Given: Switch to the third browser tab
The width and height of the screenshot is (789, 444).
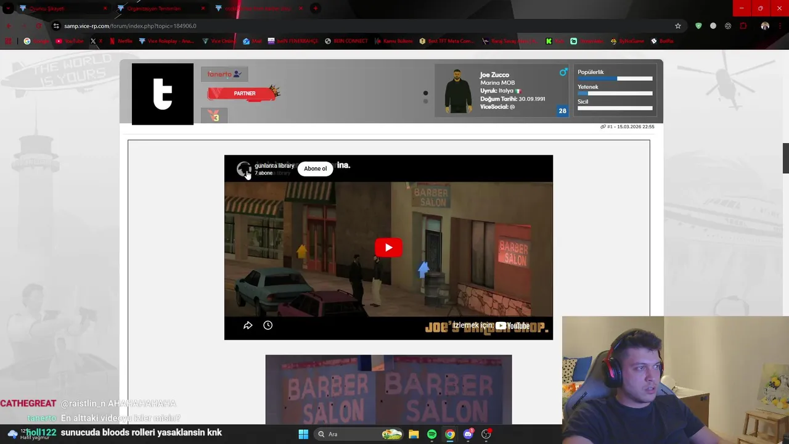Looking at the screenshot, I should click(x=259, y=9).
